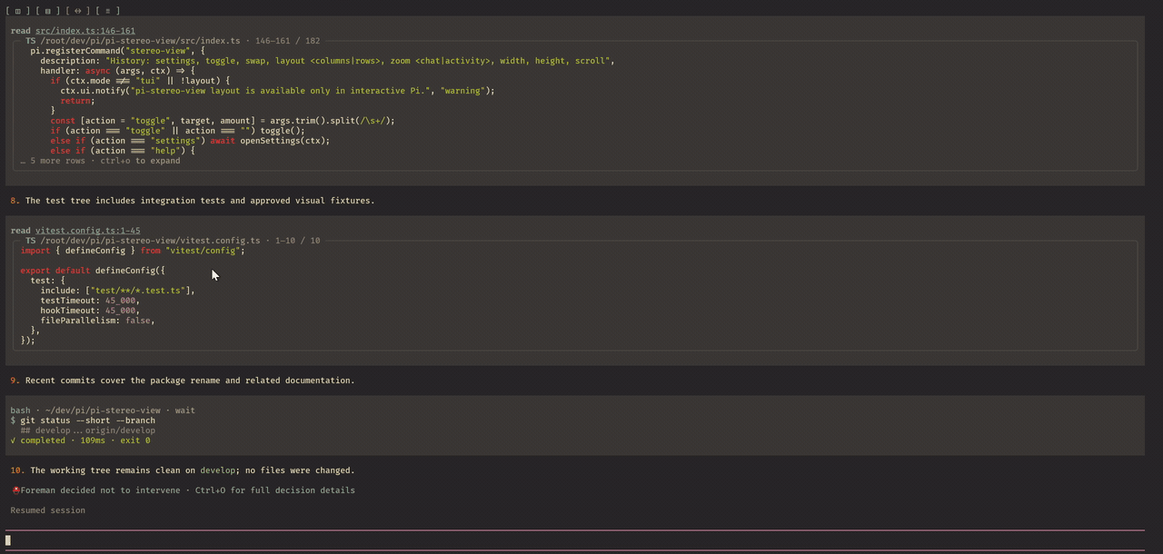
Task: Click the red Foreman helmet icon
Action: [x=15, y=490]
